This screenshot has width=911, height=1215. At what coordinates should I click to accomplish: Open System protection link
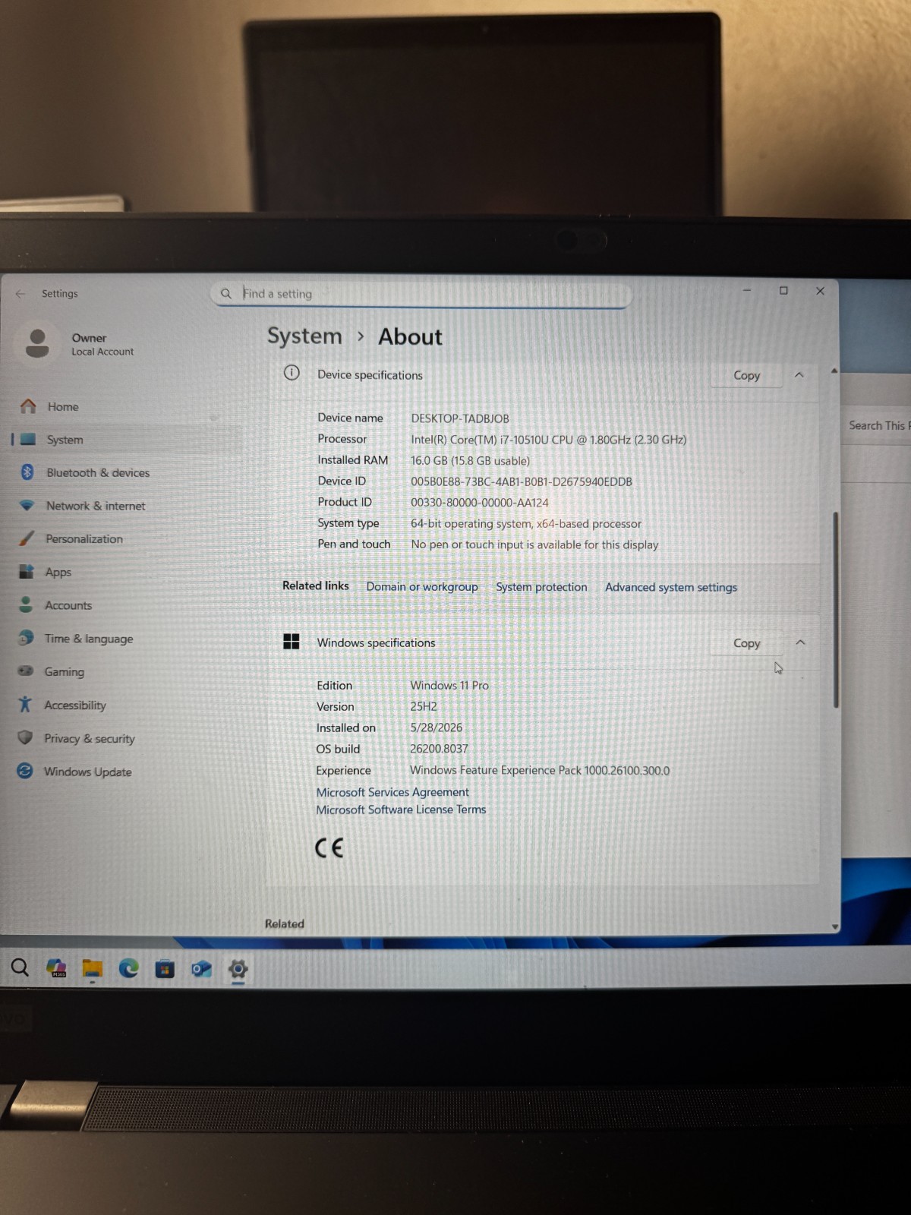(541, 587)
